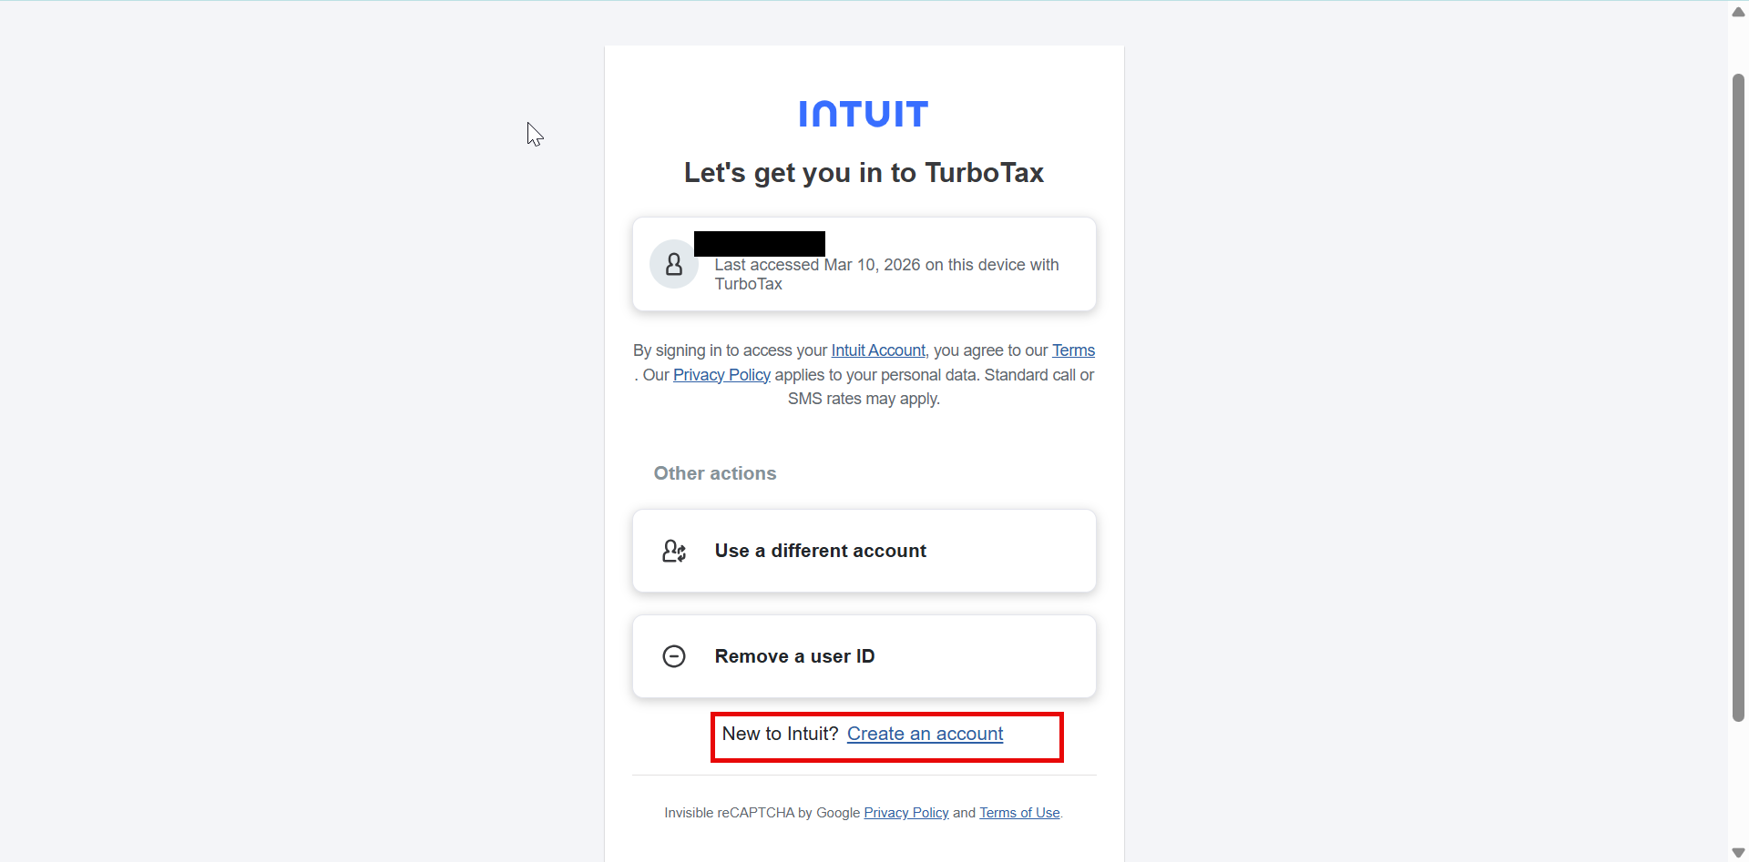This screenshot has height=862, width=1749.
Task: Open the Google reCAPTCHA Privacy Policy link
Action: click(906, 813)
